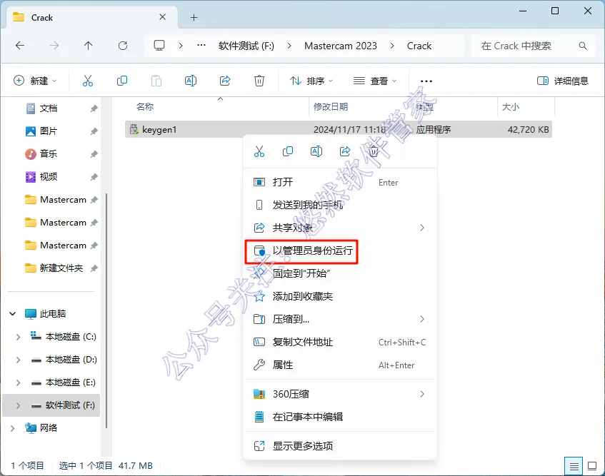Refresh the Crack folder view
The height and width of the screenshot is (476, 605).
point(123,46)
